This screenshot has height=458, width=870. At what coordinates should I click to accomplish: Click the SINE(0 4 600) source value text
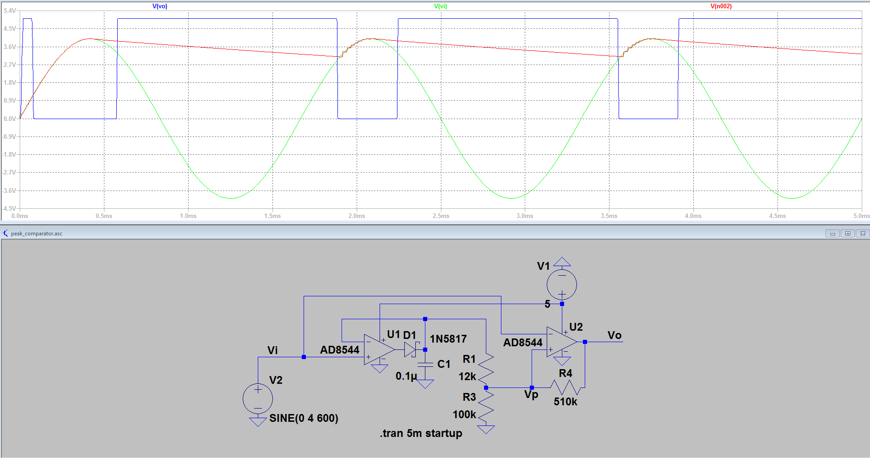(x=304, y=418)
